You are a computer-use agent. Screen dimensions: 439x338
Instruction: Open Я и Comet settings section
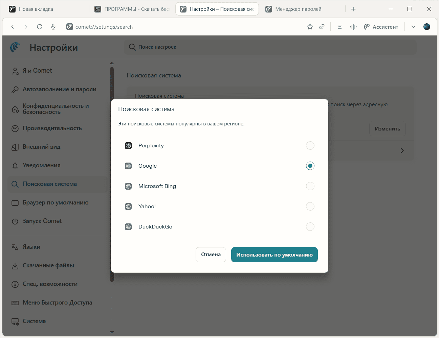click(x=57, y=71)
